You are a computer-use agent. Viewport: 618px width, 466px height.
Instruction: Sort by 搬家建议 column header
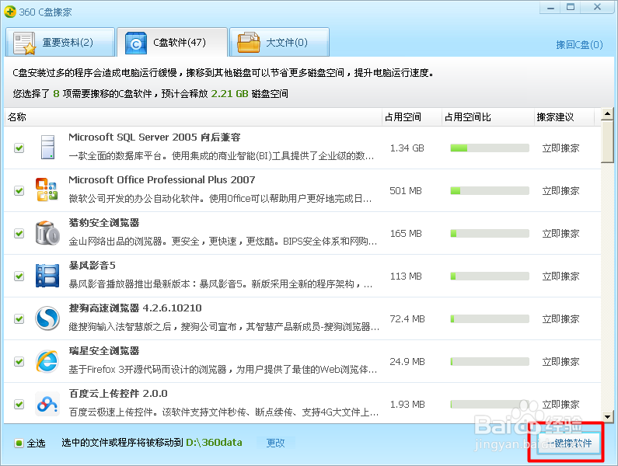pos(564,117)
